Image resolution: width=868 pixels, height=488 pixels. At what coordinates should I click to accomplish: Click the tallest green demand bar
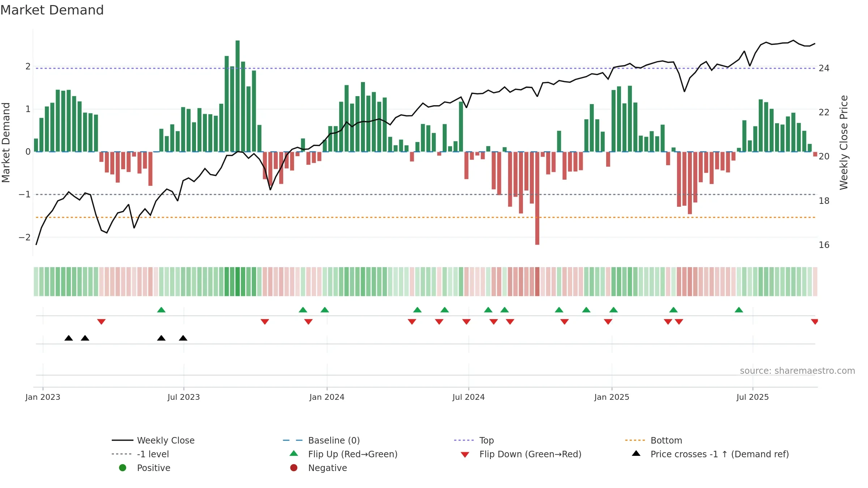238,96
